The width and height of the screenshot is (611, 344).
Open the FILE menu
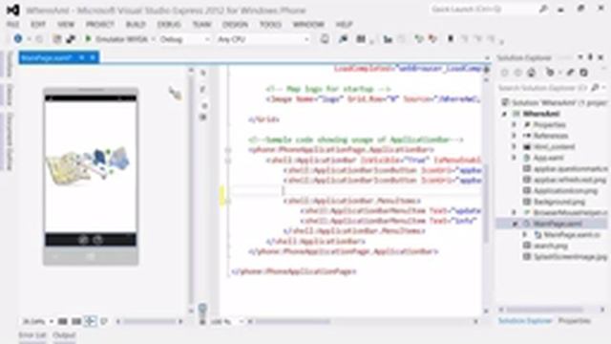[x=12, y=24]
